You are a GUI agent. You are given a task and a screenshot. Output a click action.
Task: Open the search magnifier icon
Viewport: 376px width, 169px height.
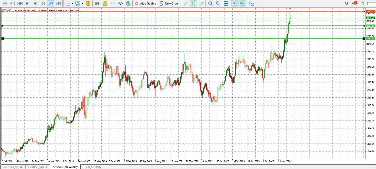[x=347, y=4]
